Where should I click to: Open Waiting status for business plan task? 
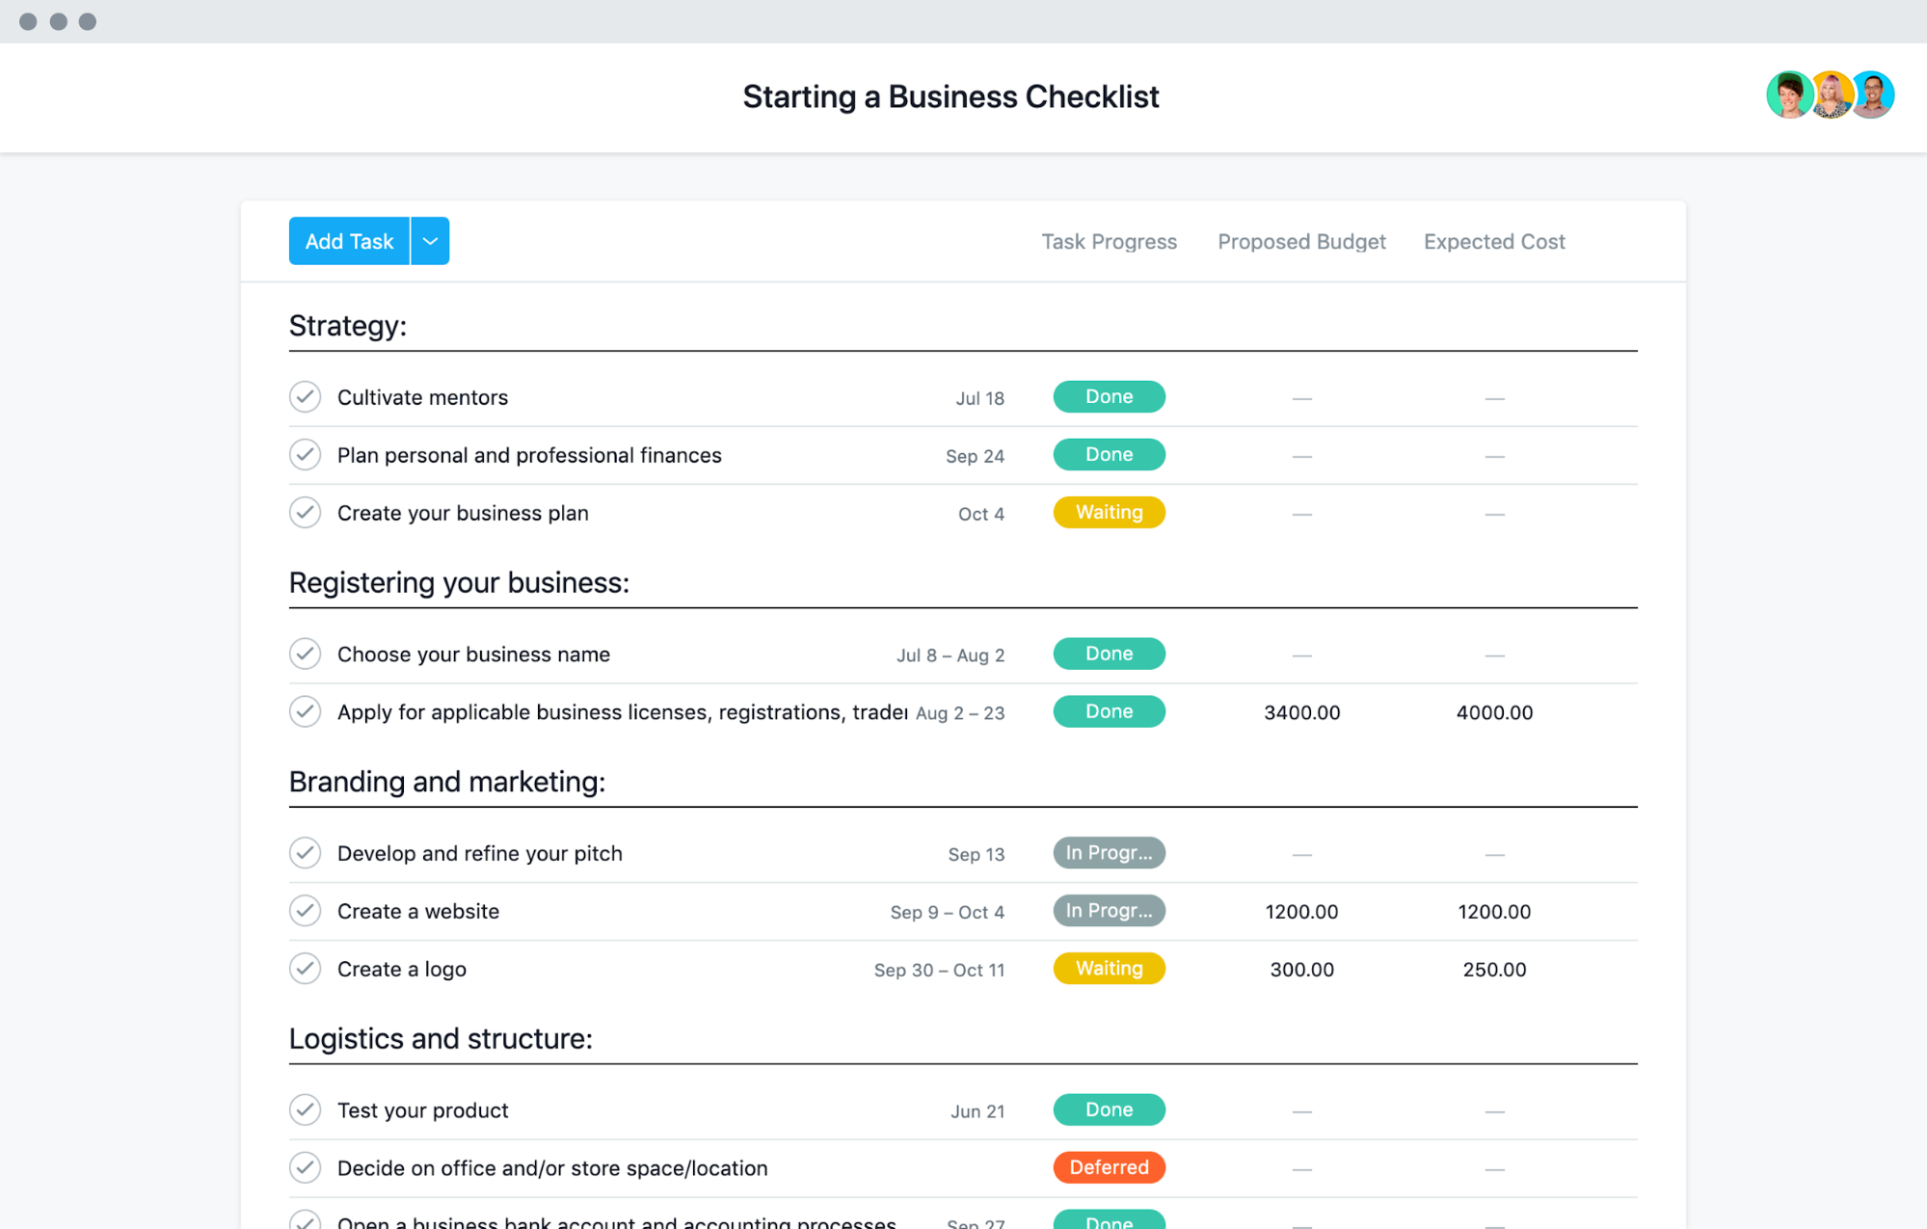pyautogui.click(x=1109, y=513)
